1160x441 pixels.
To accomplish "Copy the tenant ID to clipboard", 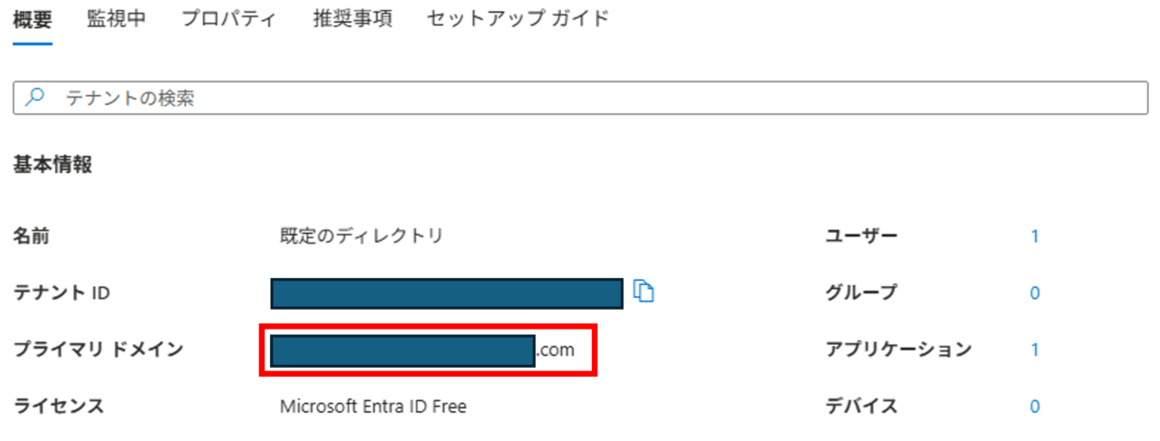I will (x=643, y=291).
